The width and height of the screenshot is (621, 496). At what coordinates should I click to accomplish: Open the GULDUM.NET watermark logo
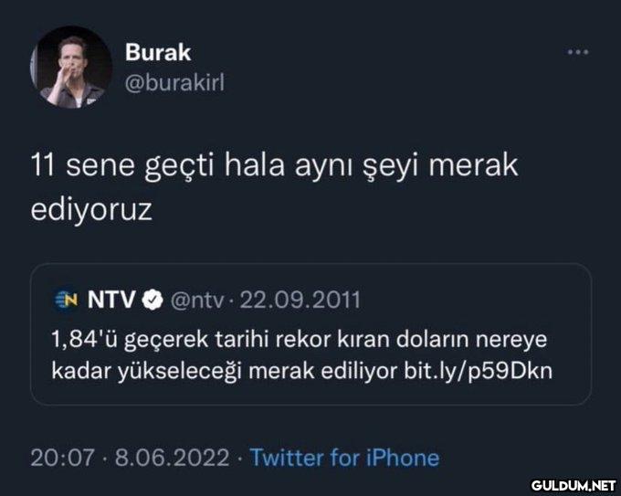click(x=574, y=485)
